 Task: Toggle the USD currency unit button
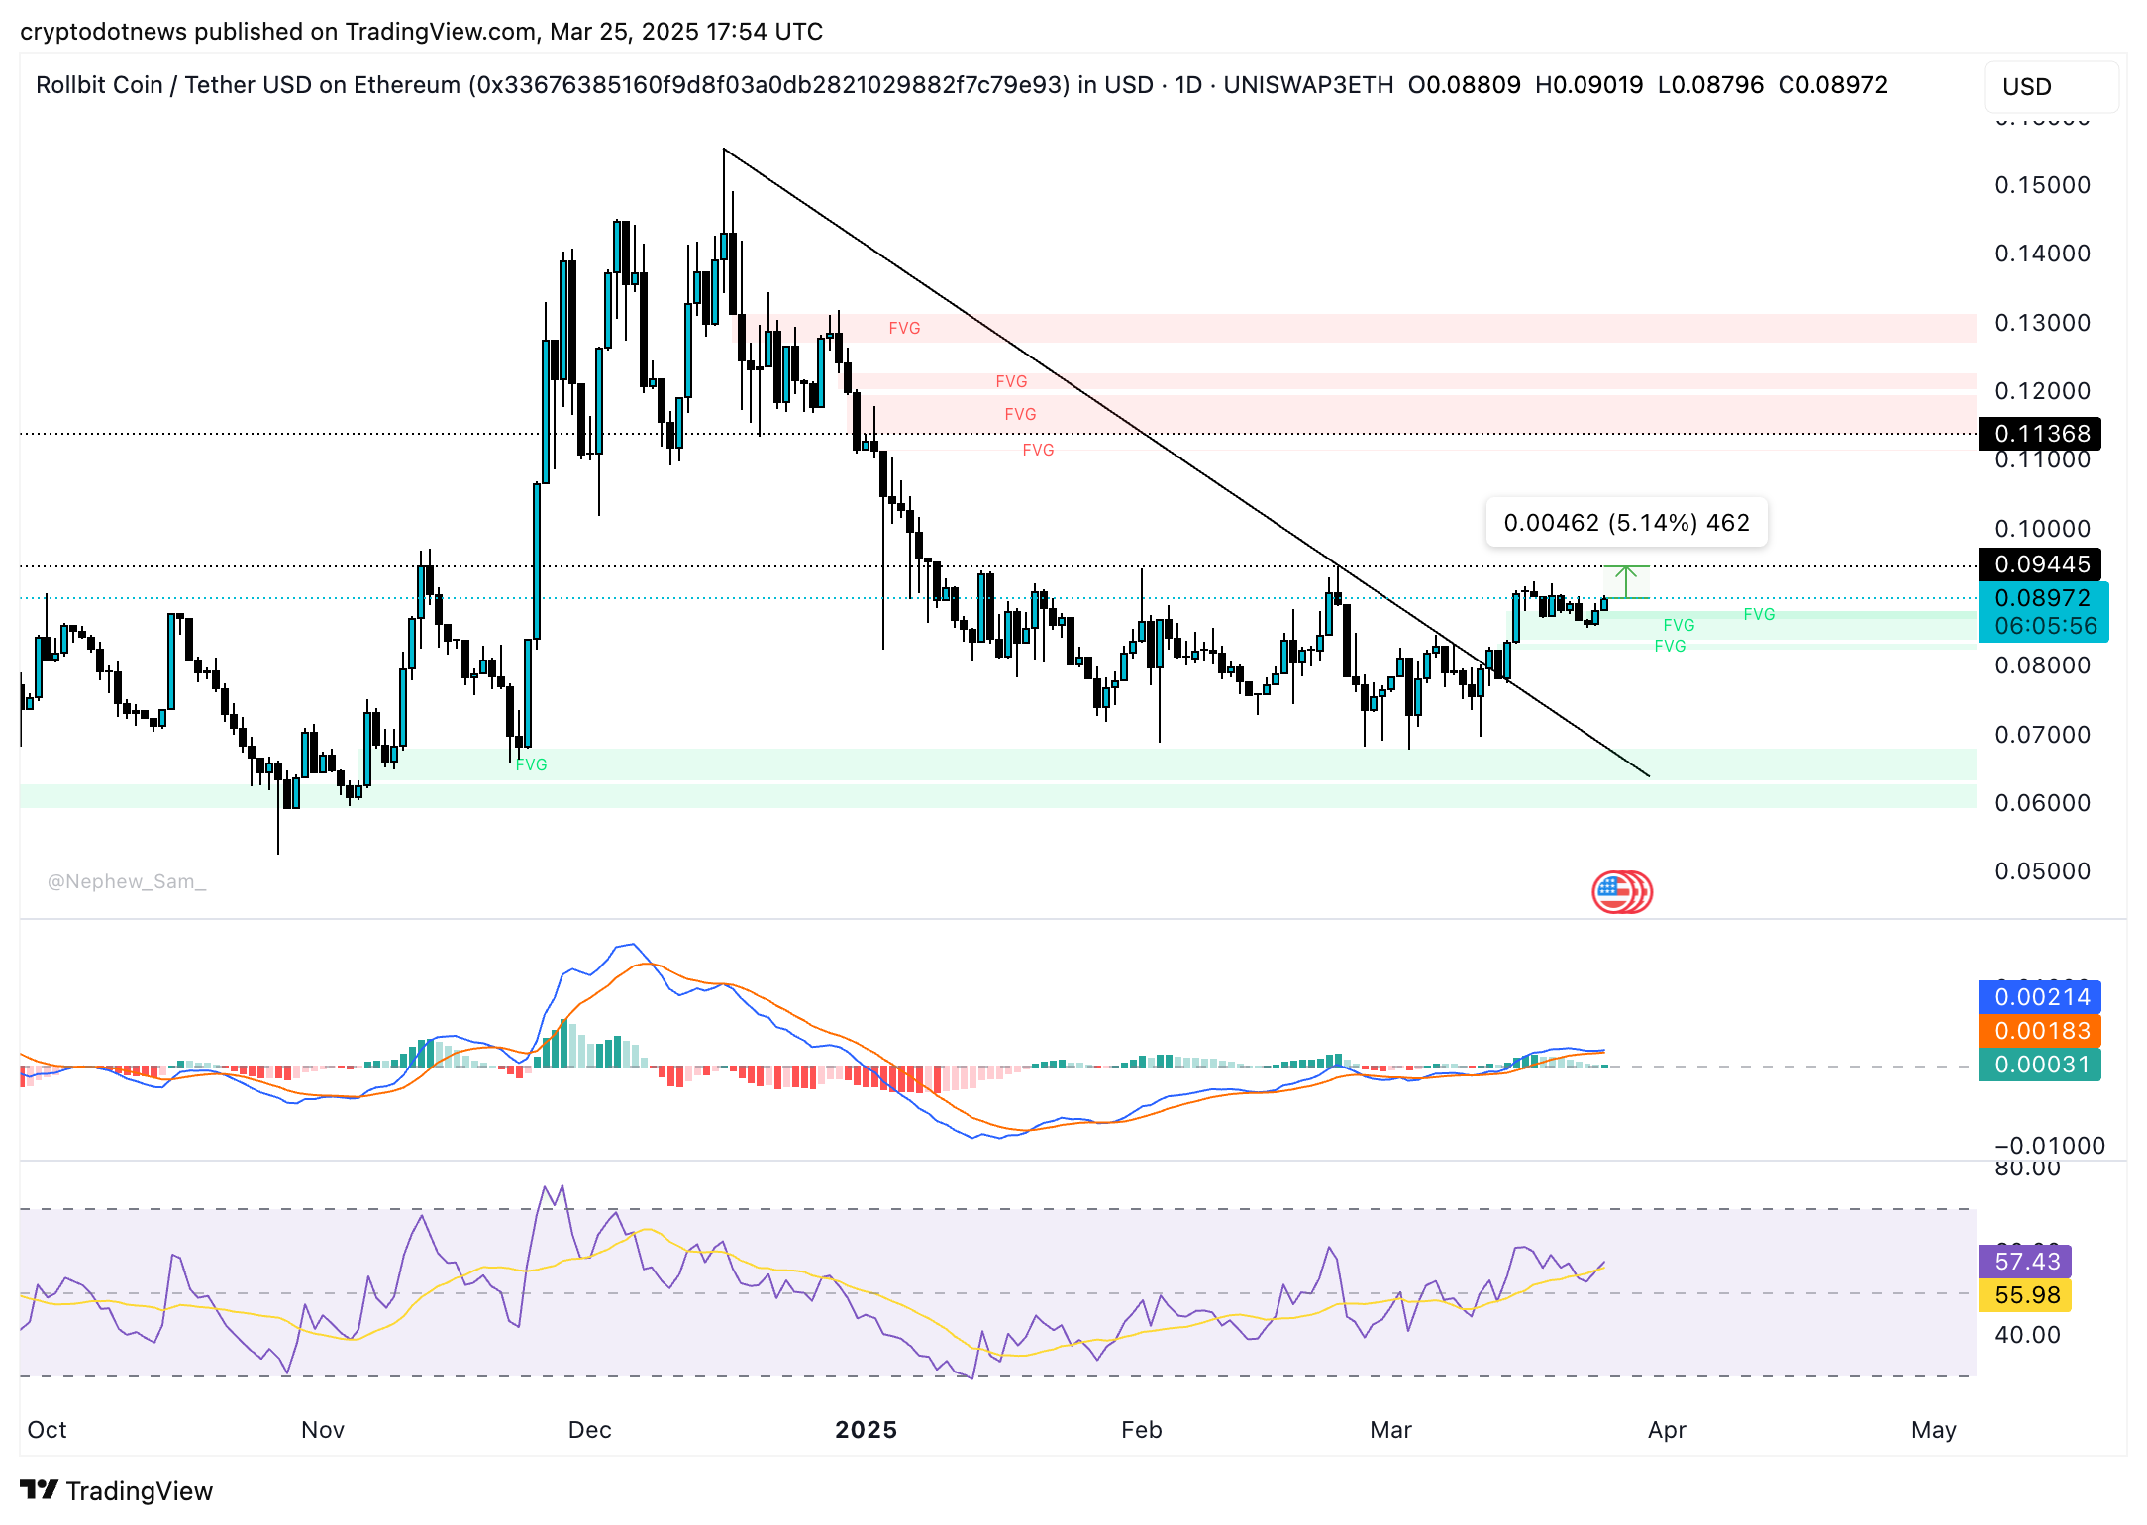point(2026,86)
